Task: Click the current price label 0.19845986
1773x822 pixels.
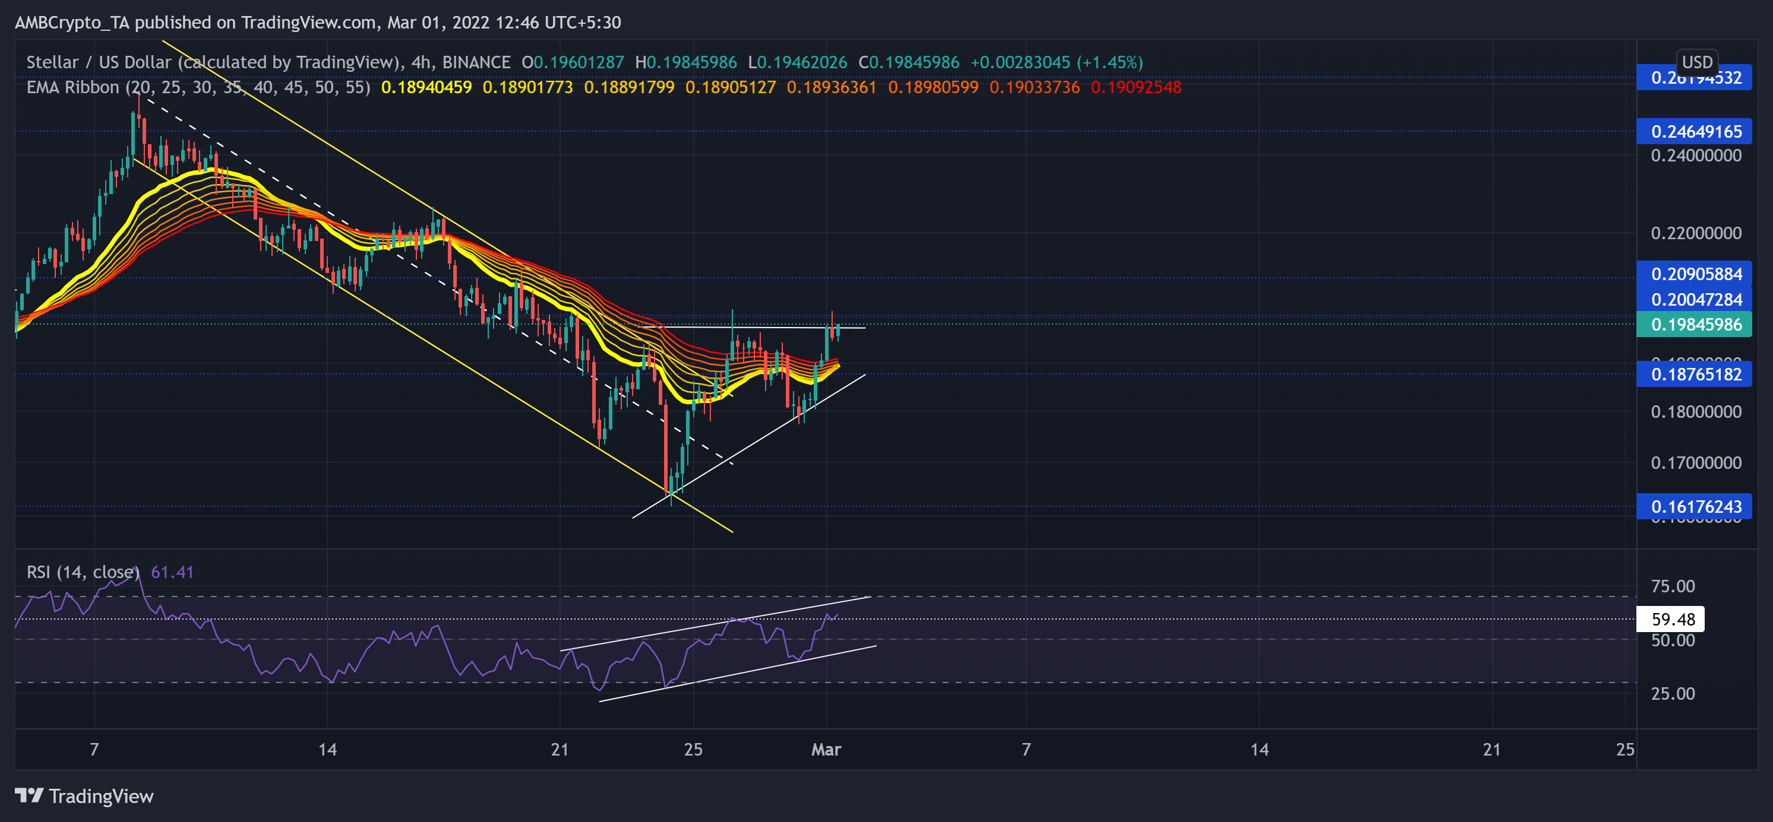Action: click(1694, 324)
